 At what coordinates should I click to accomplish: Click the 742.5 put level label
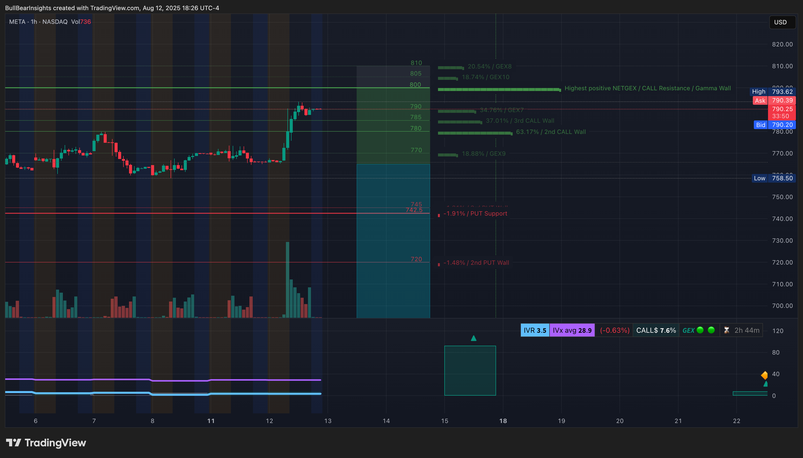[414, 210]
